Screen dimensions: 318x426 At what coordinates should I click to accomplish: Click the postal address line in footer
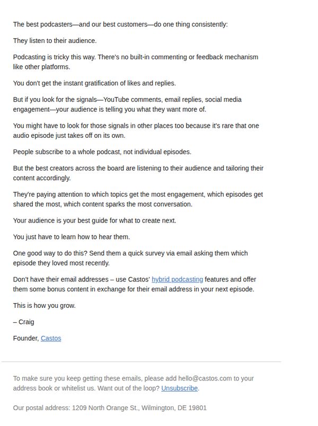coord(110,408)
